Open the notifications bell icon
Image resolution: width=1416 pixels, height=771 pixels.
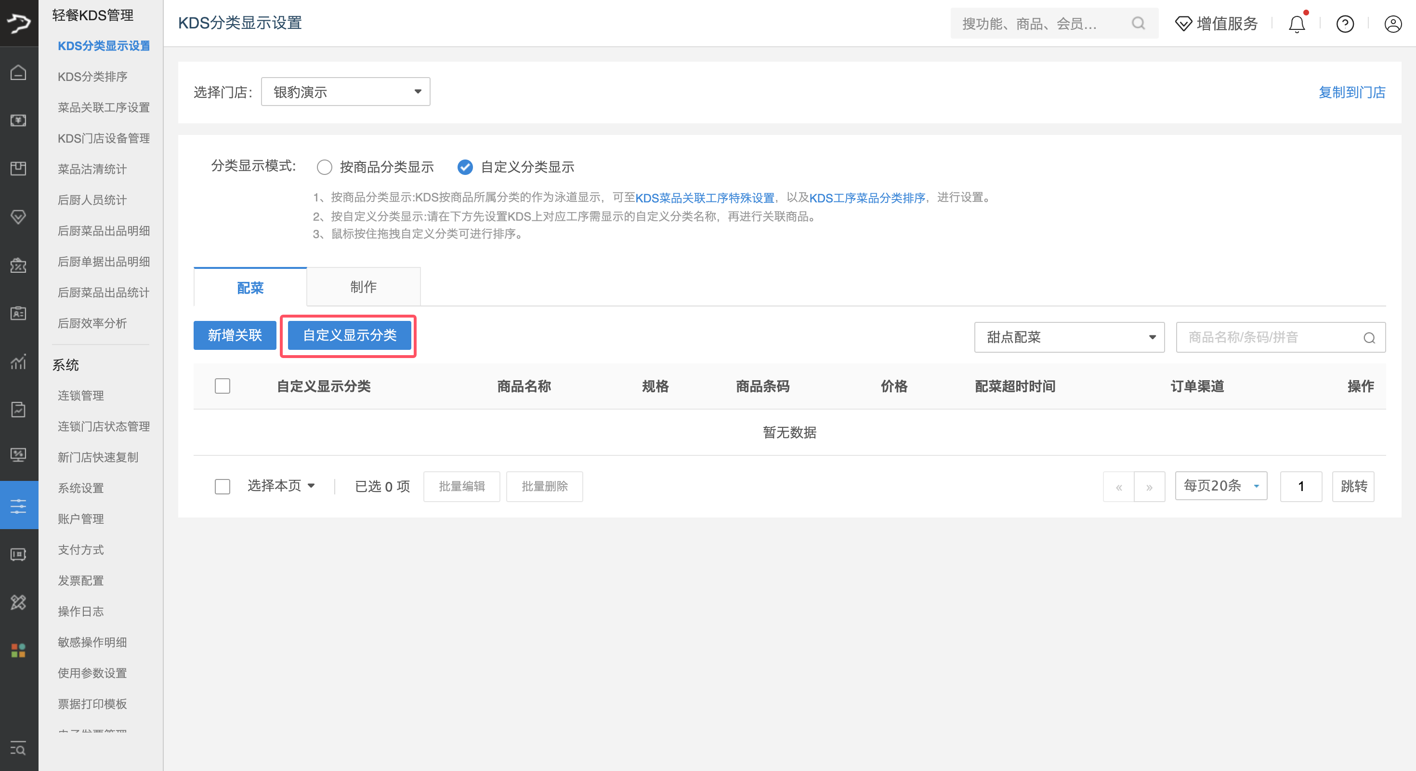(x=1297, y=24)
